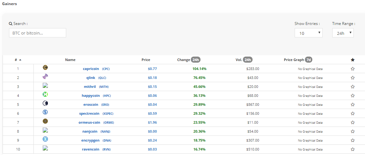Click the Price Graph 7d column header
365x155 pixels.
click(298, 60)
